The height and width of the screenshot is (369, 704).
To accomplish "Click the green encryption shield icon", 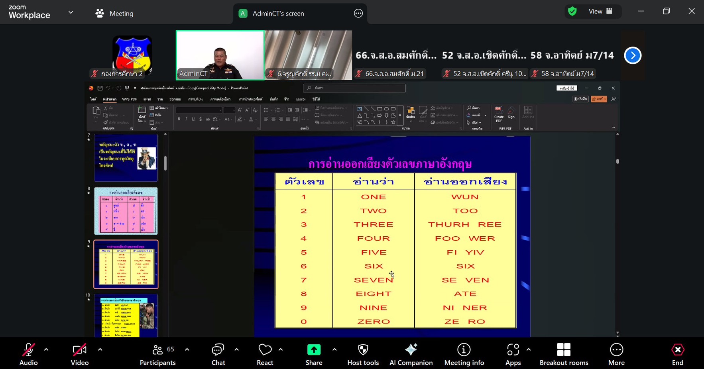I will (572, 12).
